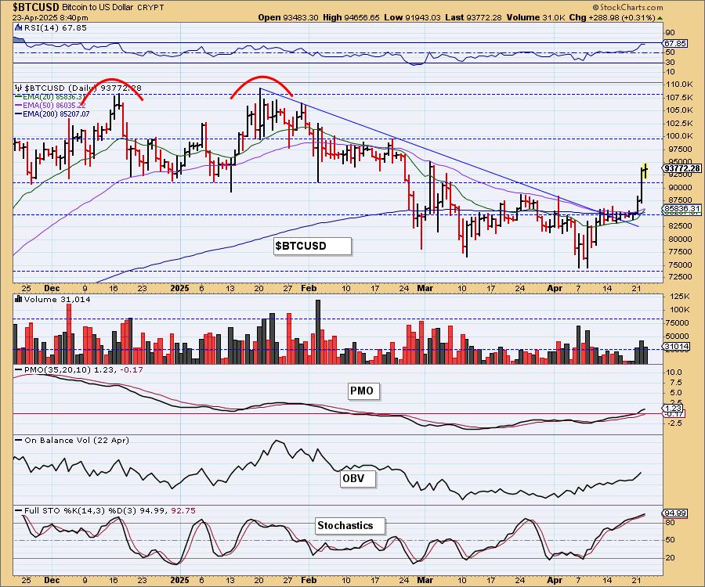Click 'Mar' on the Stochastics panel date axis
The width and height of the screenshot is (705, 587).
[x=425, y=580]
